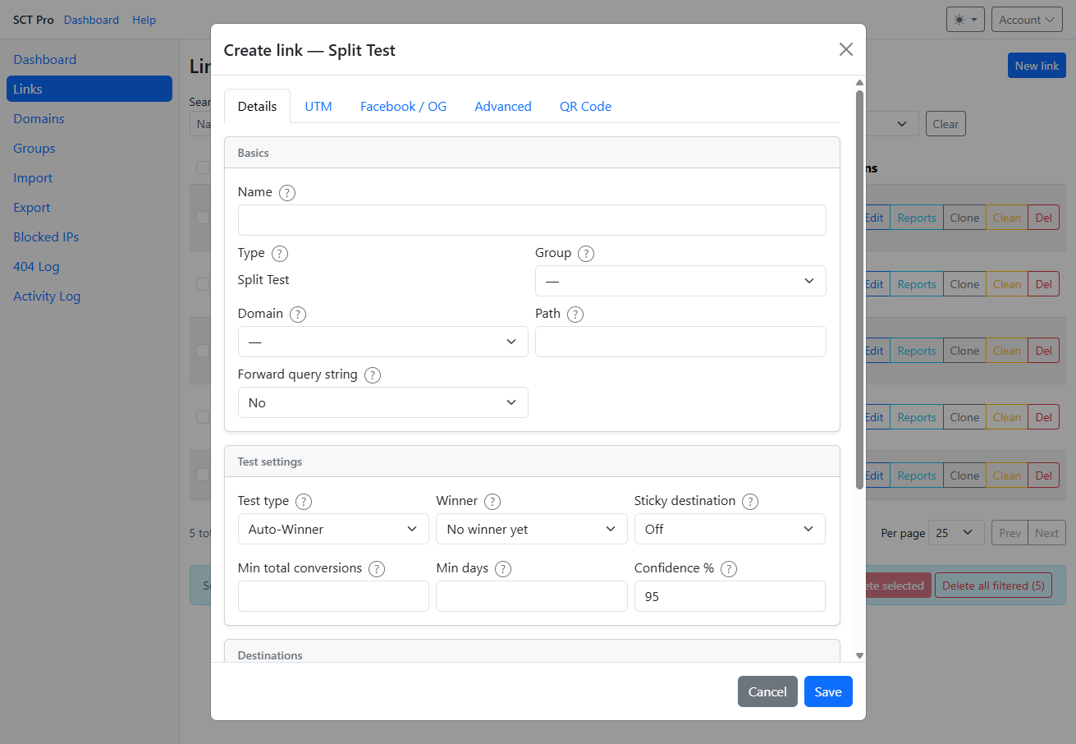Image resolution: width=1076 pixels, height=744 pixels.
Task: Click the dialog's vertical scrollbar
Action: click(859, 289)
